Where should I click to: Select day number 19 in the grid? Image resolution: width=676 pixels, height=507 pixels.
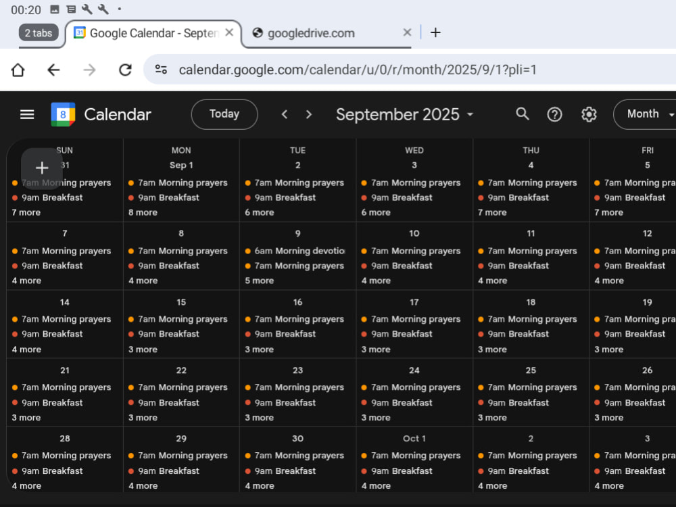pos(647,303)
